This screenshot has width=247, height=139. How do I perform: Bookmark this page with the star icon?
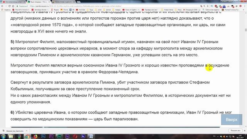click(208, 6)
